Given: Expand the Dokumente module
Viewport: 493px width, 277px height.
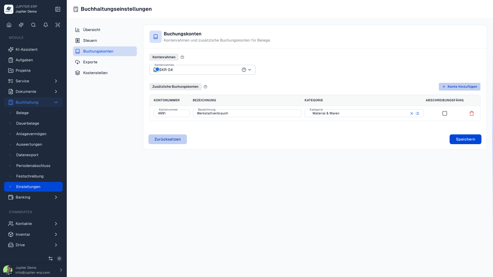Looking at the screenshot, I should pos(33,92).
